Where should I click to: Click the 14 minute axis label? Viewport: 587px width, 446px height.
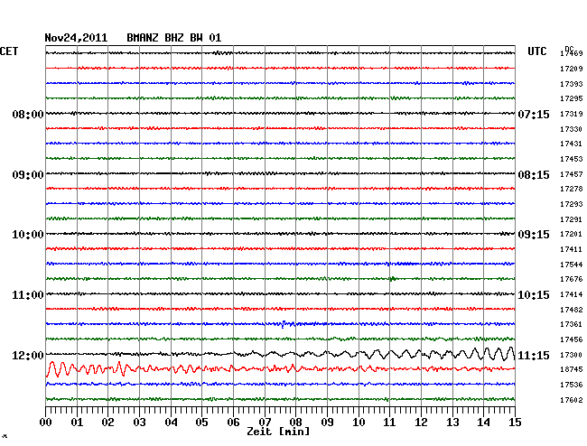click(x=483, y=423)
